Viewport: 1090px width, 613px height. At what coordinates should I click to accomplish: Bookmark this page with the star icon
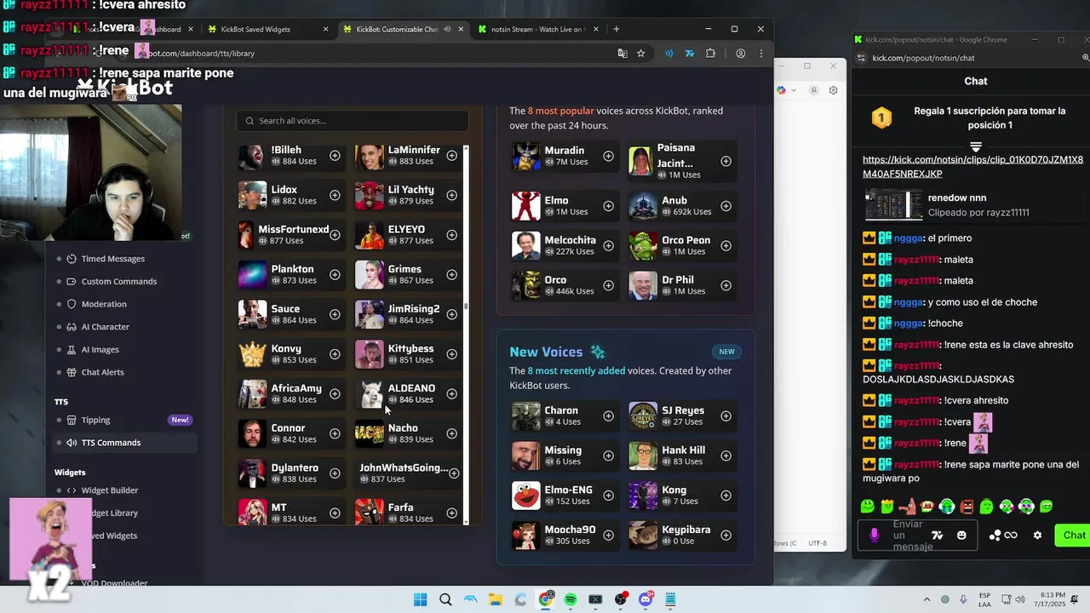640,53
